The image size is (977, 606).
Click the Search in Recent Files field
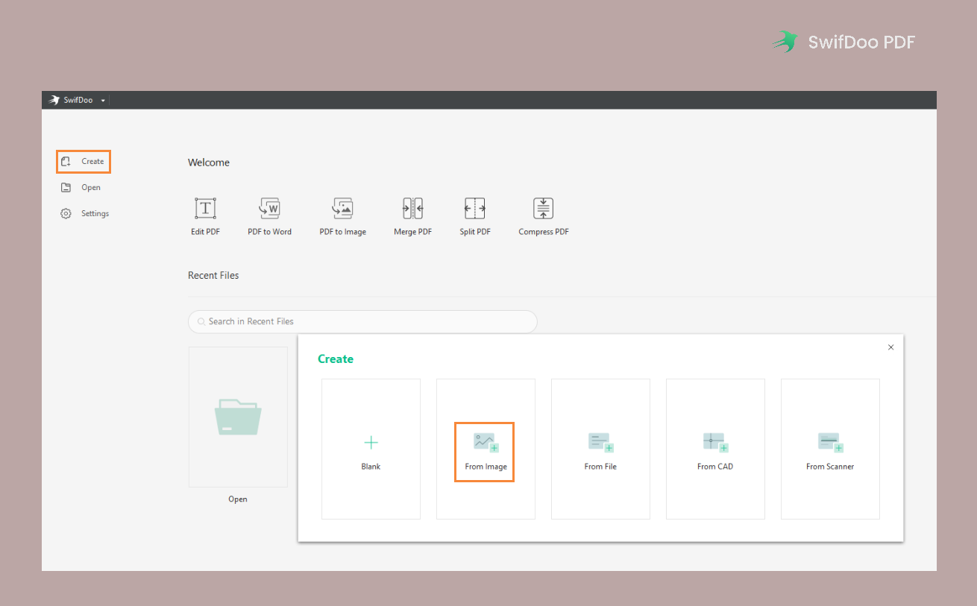[362, 321]
